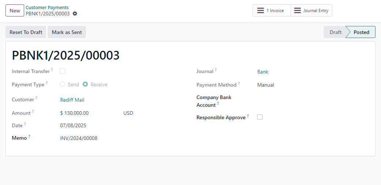This screenshot has width=381, height=185.
Task: Click the Mark as Sent button
Action: click(x=67, y=32)
